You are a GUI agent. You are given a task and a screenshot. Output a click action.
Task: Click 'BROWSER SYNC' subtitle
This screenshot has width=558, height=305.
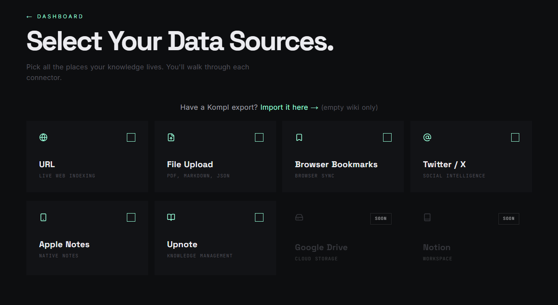(x=315, y=176)
